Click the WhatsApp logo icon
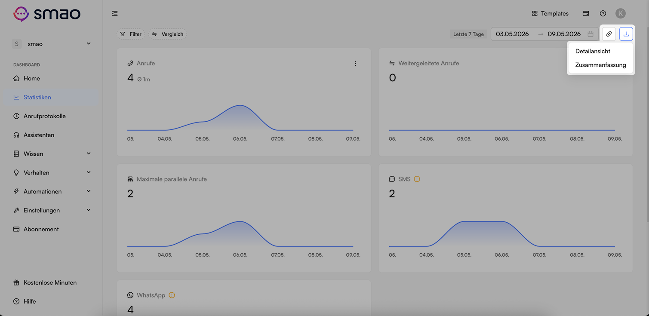This screenshot has height=316, width=649. tap(130, 295)
